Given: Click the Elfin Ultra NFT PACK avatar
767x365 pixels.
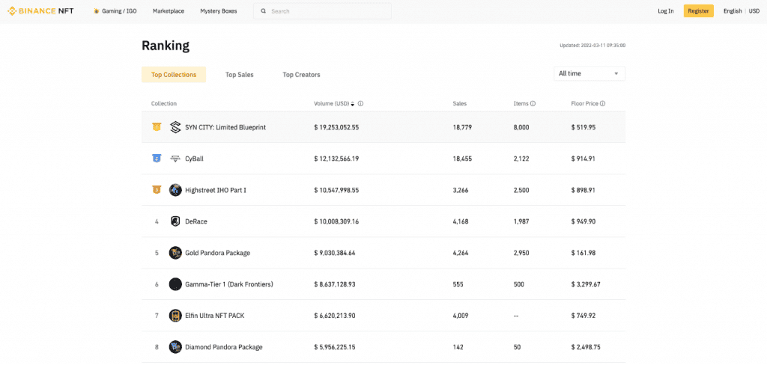Looking at the screenshot, I should coord(175,315).
